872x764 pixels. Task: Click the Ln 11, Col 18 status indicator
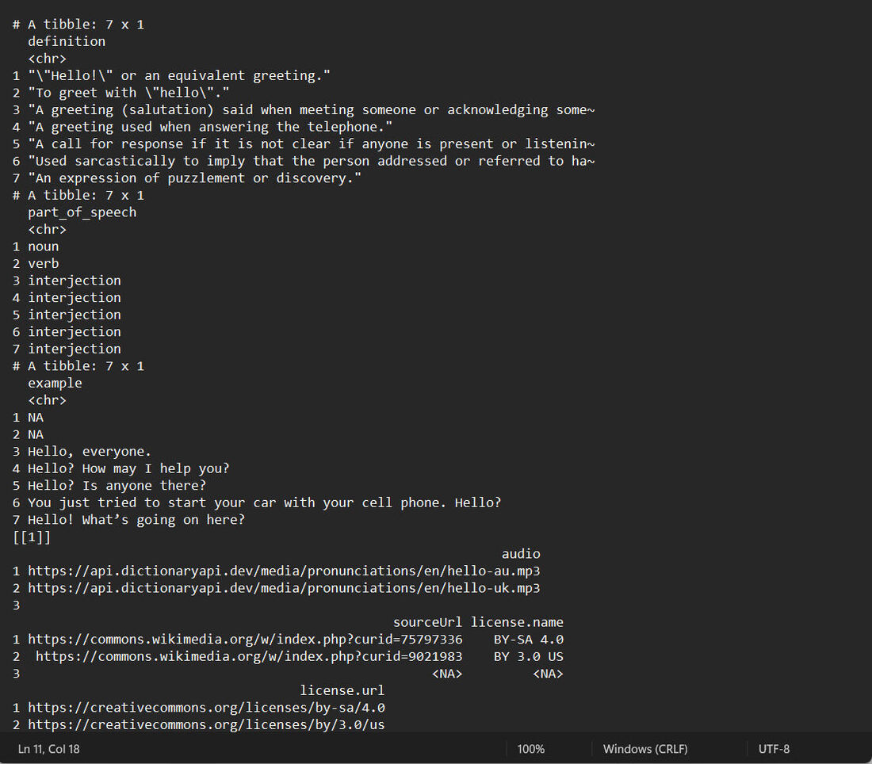tap(49, 749)
